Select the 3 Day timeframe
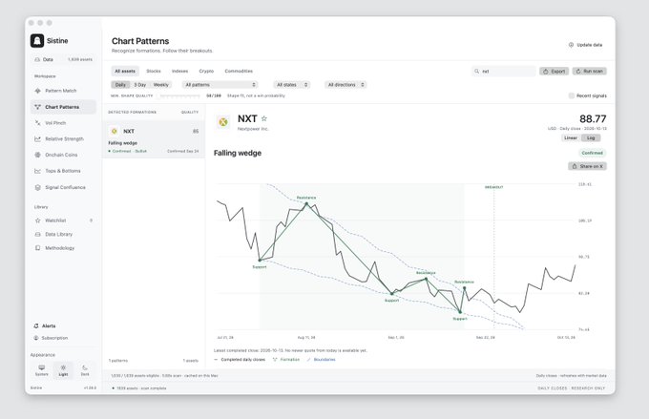The width and height of the screenshot is (649, 419). [x=140, y=84]
